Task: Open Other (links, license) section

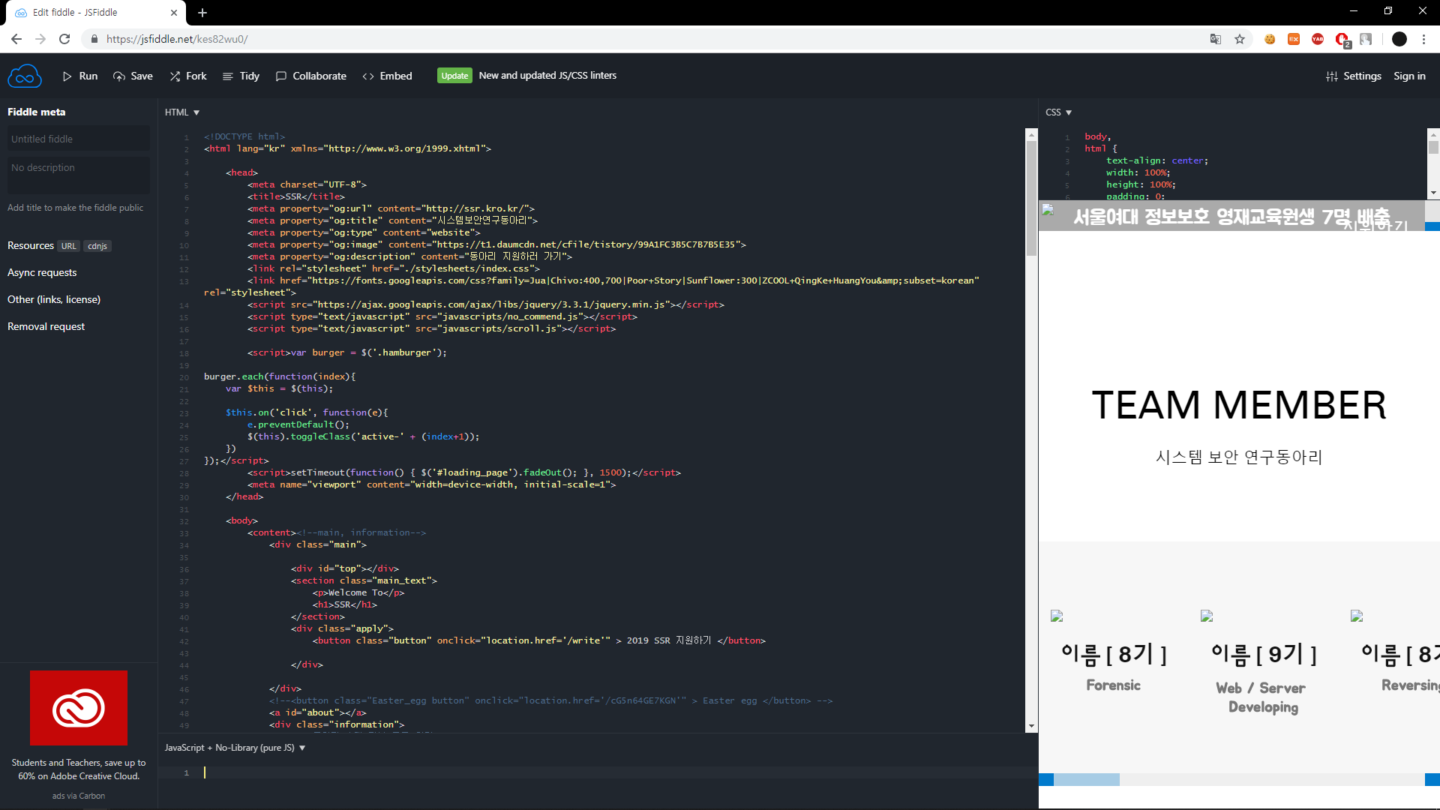Action: pos(54,299)
